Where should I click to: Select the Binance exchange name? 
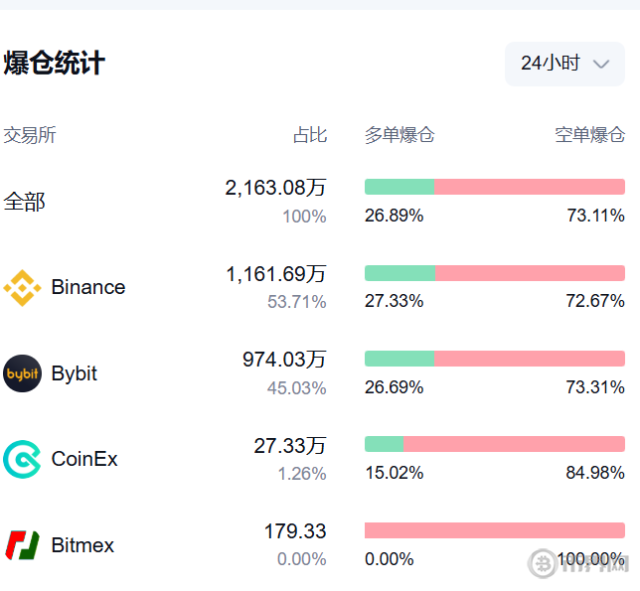click(88, 287)
